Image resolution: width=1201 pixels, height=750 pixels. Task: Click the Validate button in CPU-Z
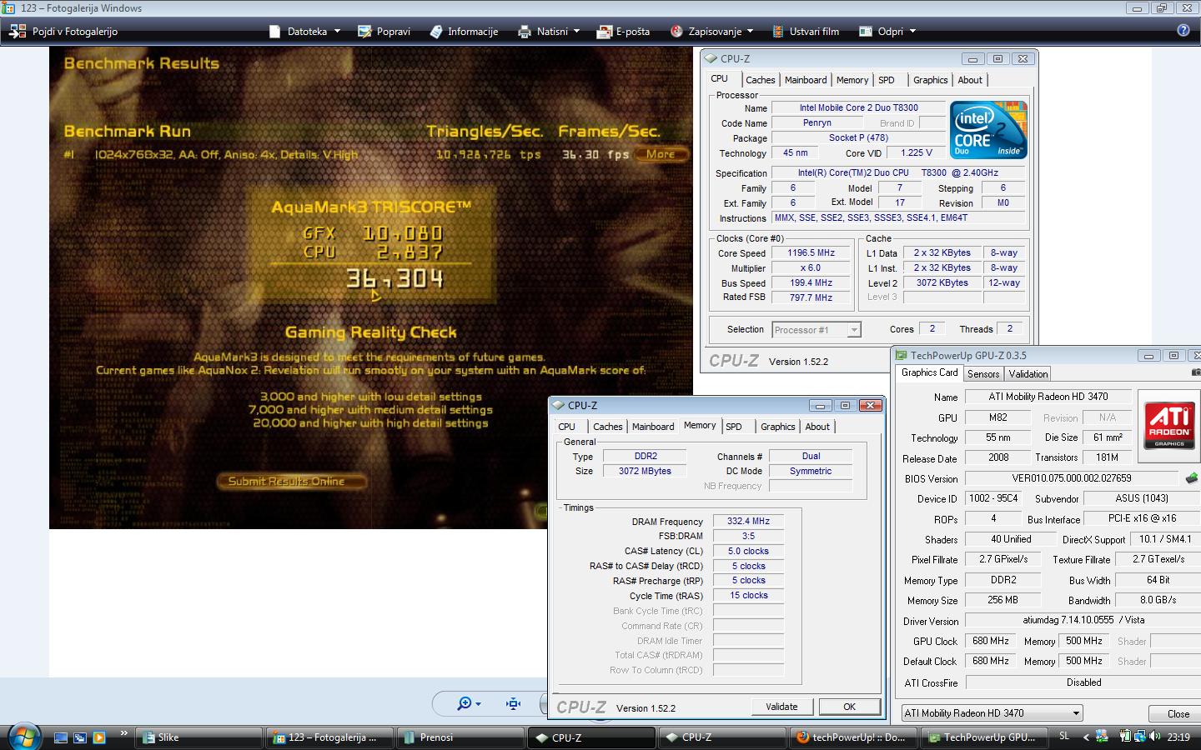click(781, 707)
